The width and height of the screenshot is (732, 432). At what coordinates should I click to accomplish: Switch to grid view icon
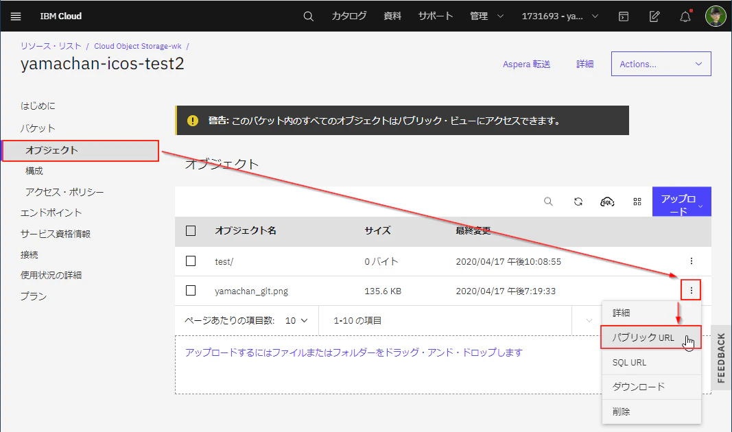(637, 202)
